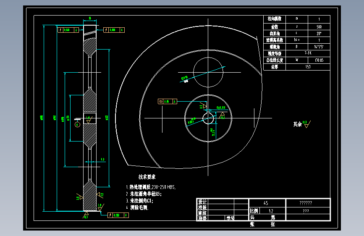This screenshot has width=364, height=236.
Task: Select the '法向模数' parameter label cell
Action: tap(275, 19)
